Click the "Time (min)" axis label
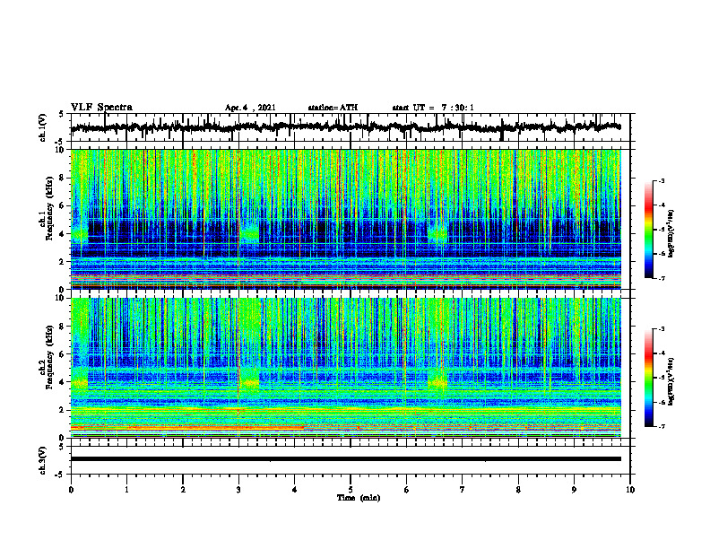This screenshot has height=549, width=710. [x=359, y=498]
